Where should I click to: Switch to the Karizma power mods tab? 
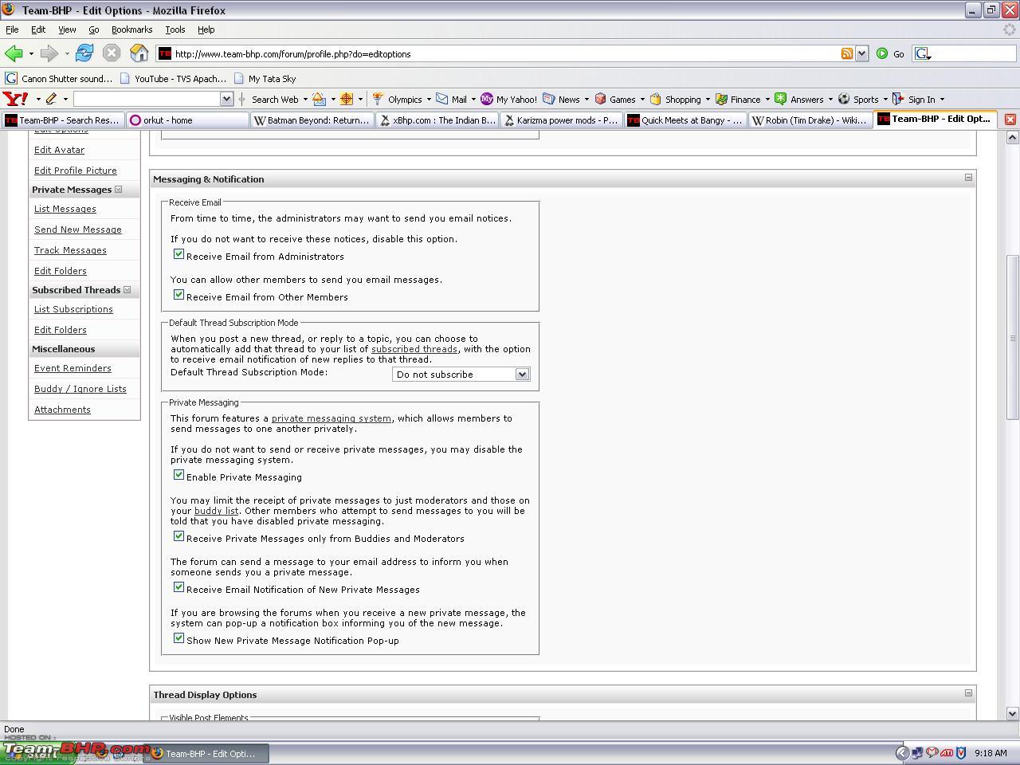coord(561,120)
